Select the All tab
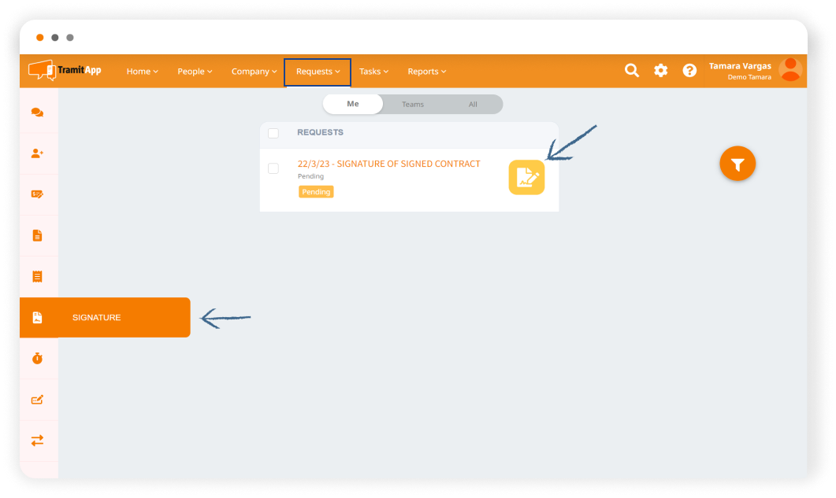Screen dimensions: 836x498 473,104
